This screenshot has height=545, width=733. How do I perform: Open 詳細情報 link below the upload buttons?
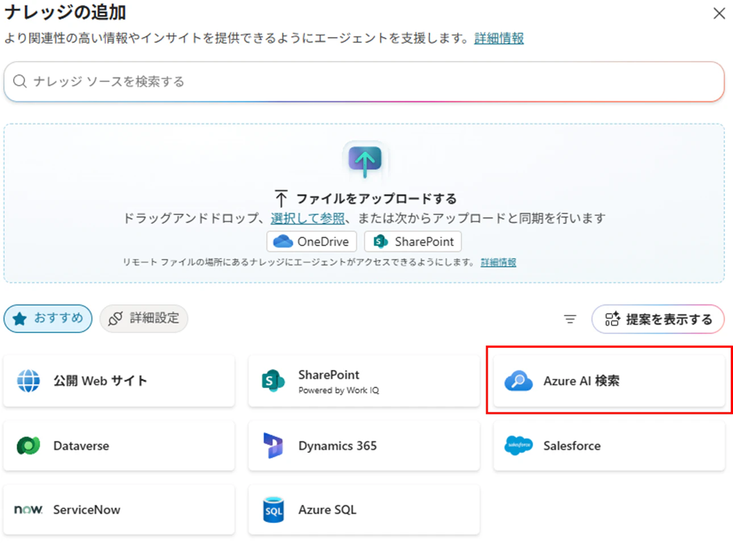(498, 262)
